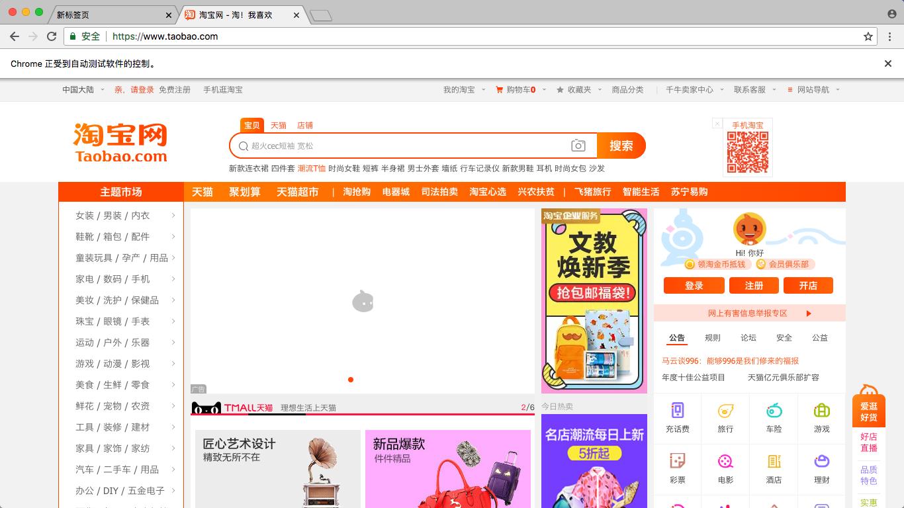Screen dimensions: 904x508
Task: Click the camera image-search icon
Action: (x=578, y=146)
